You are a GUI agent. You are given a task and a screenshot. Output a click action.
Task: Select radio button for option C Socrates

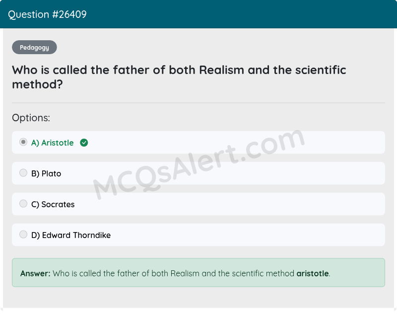(23, 203)
